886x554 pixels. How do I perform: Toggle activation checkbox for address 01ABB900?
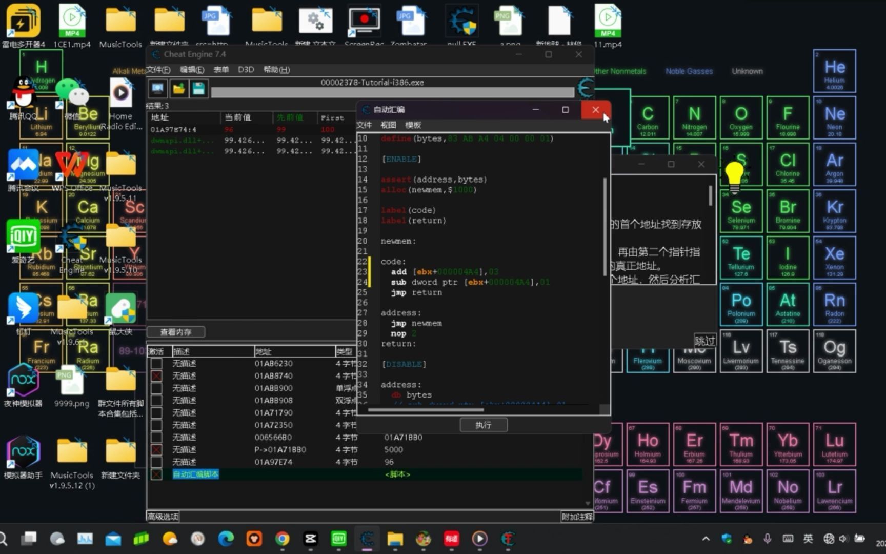click(x=156, y=388)
